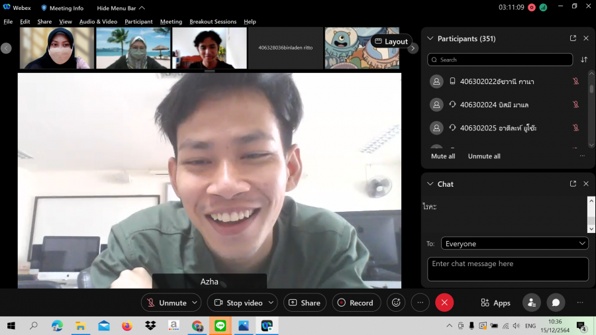
Task: Open the Breakout Sessions menu
Action: click(213, 22)
